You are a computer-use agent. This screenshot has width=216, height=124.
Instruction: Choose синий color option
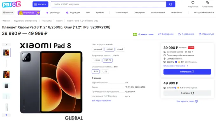pos(120,49)
